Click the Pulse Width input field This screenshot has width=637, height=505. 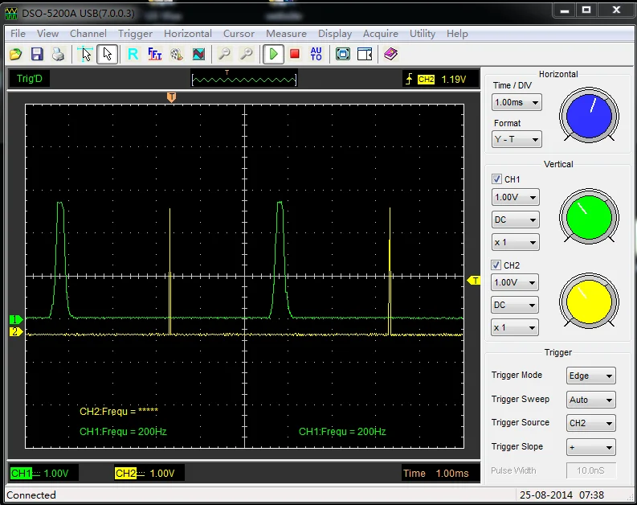coord(591,470)
